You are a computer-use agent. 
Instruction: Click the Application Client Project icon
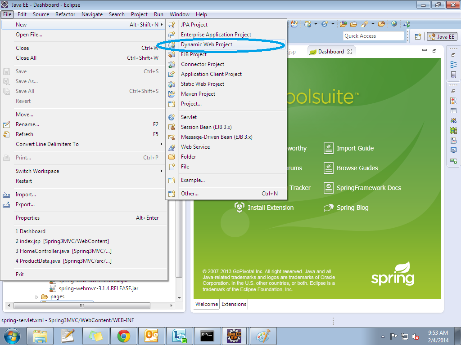172,74
